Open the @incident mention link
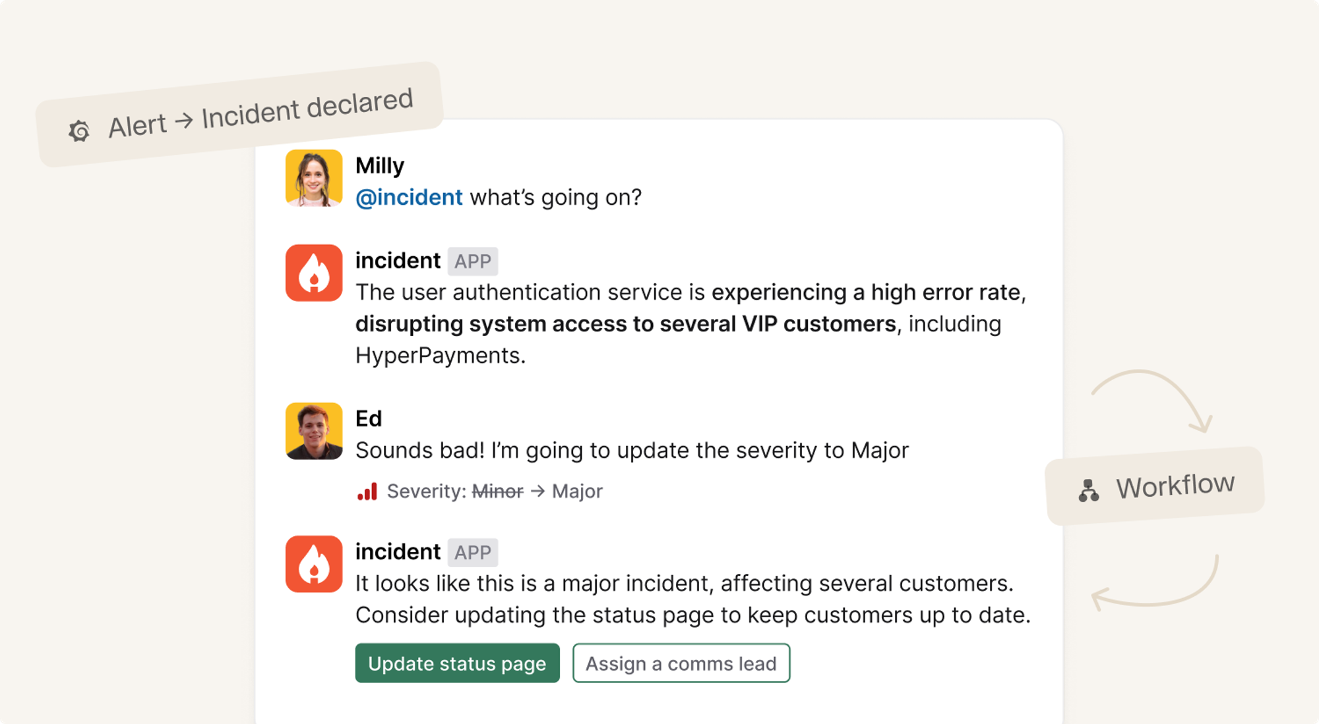1319x724 pixels. point(409,198)
